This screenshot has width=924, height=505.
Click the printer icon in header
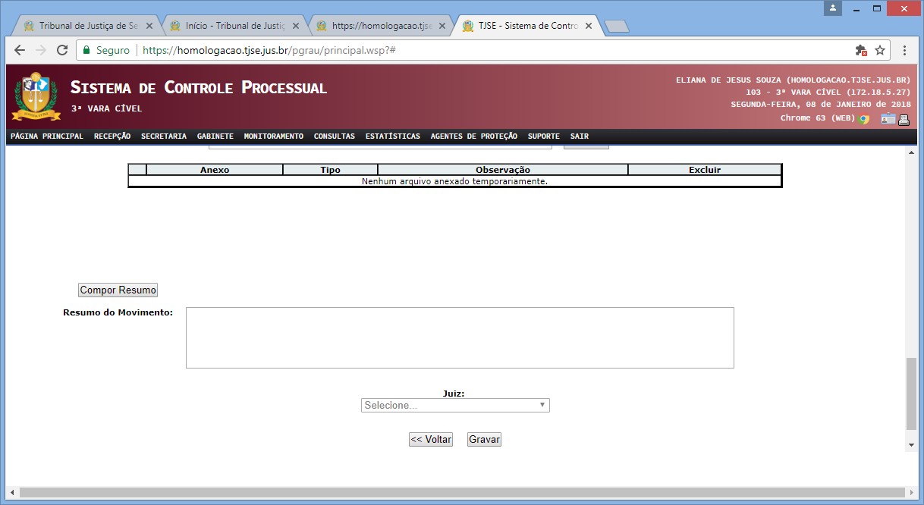[904, 119]
